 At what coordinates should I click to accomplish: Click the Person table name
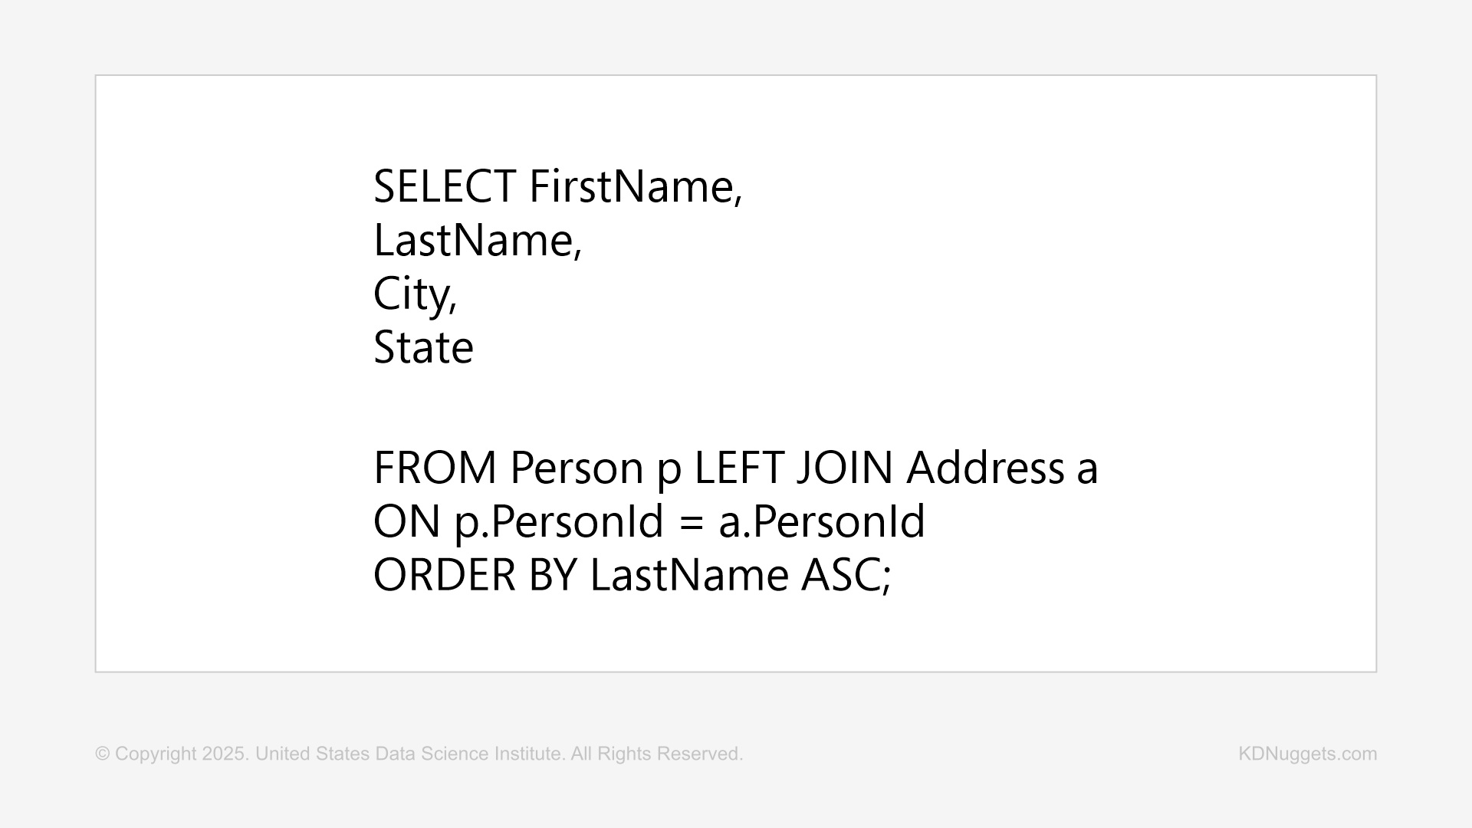(577, 468)
